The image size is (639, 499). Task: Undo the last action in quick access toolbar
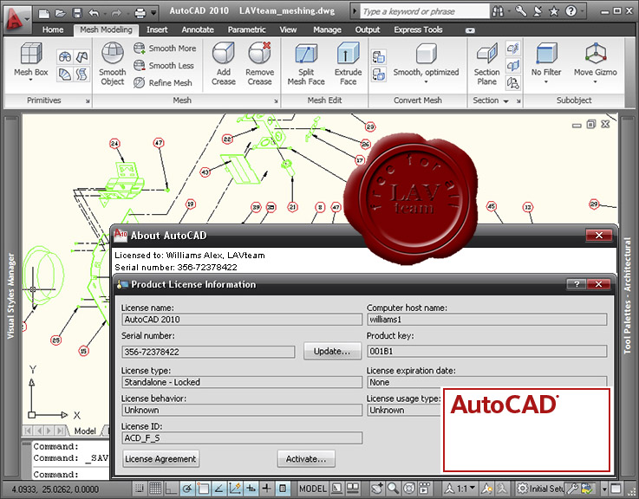pyautogui.click(x=94, y=14)
